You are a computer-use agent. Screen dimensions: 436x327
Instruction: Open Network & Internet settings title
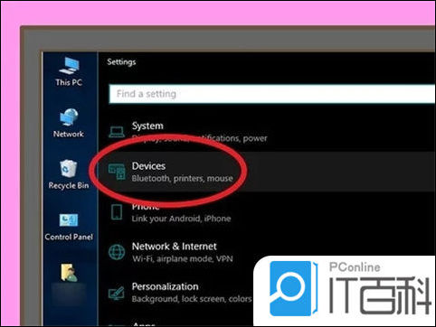point(175,247)
